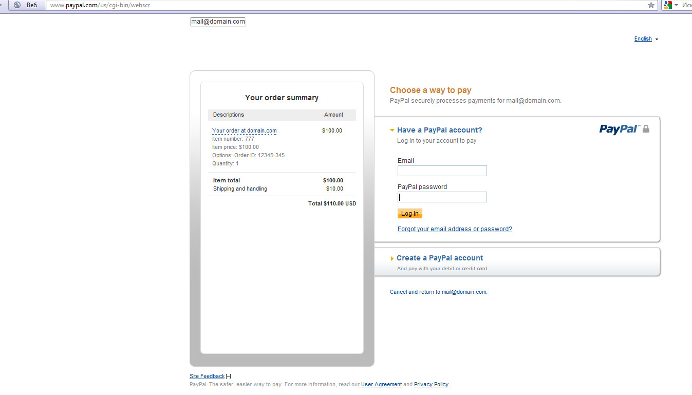The image size is (692, 395).
Task: Click the globe site icon in address bar
Action: [17, 5]
